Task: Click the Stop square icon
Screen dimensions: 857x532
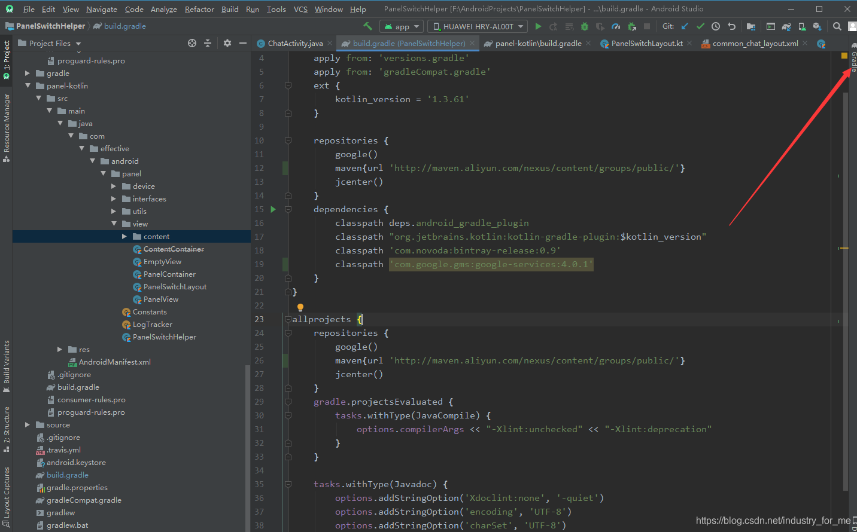Action: (647, 26)
